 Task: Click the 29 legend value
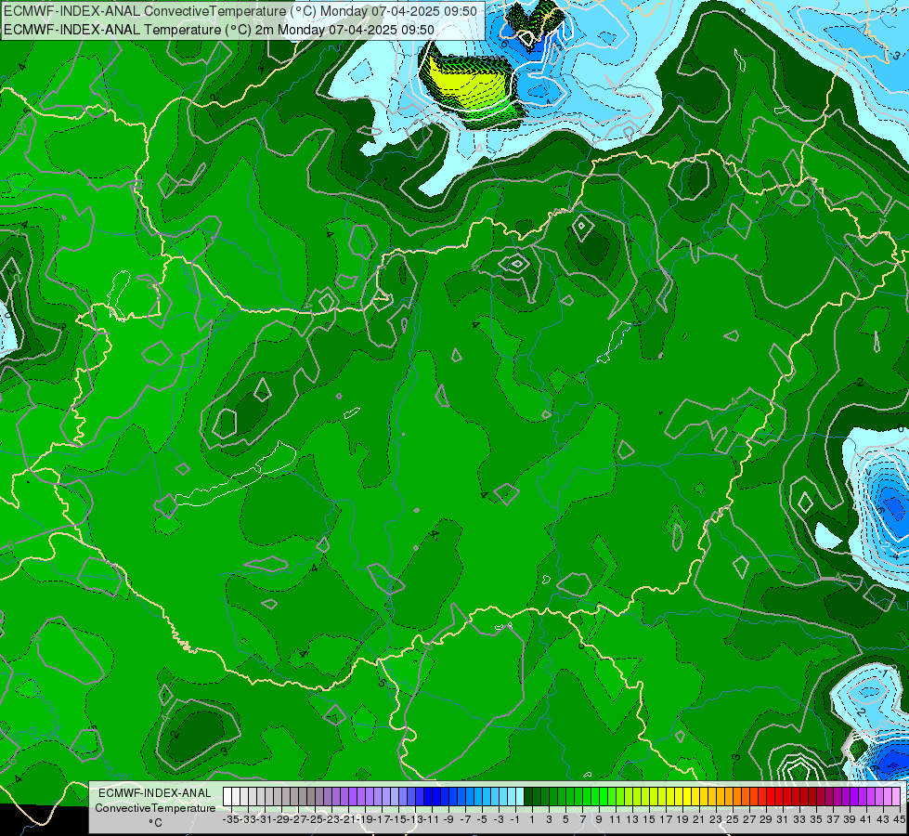766,819
